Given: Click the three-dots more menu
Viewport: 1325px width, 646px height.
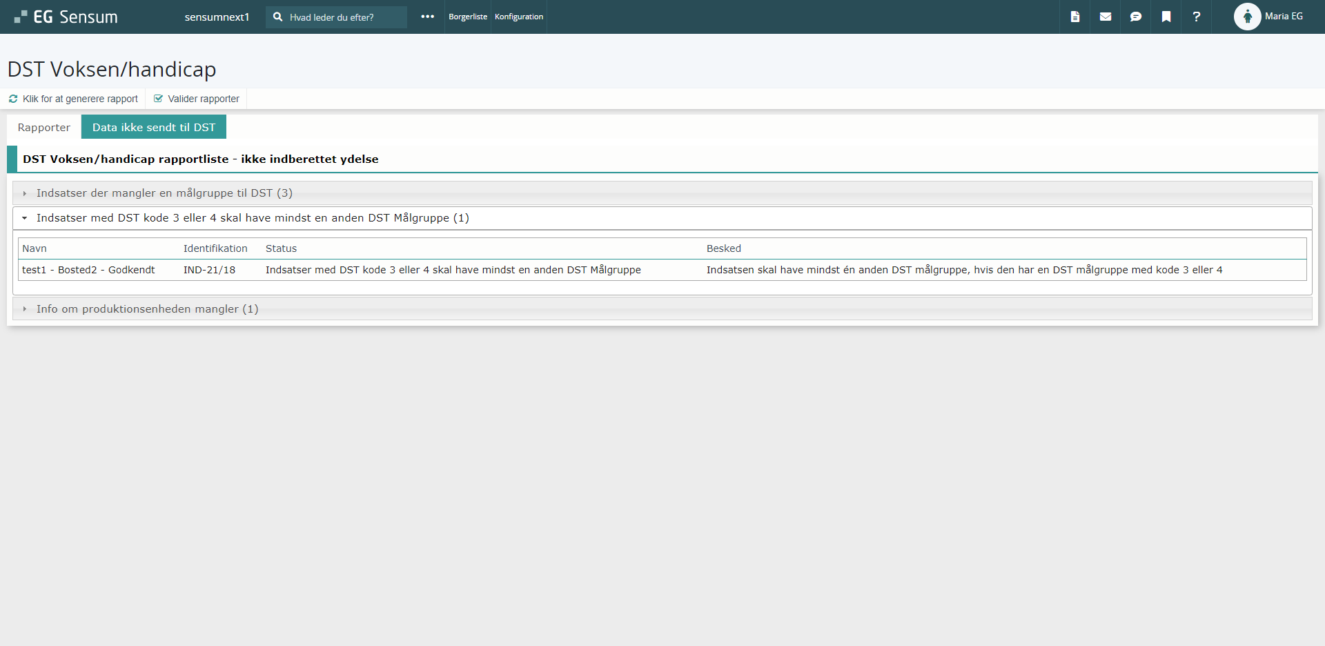Looking at the screenshot, I should (427, 17).
